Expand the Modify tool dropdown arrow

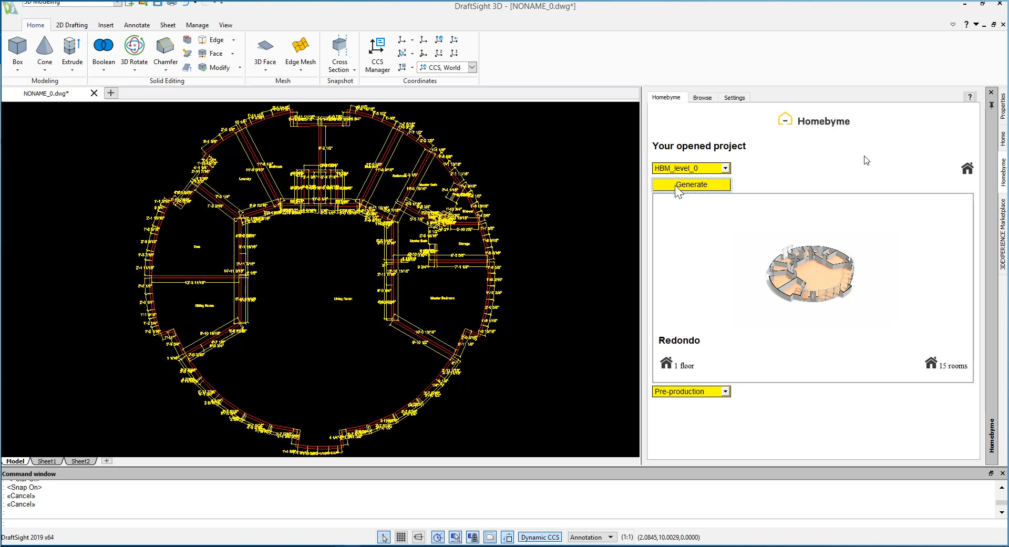(240, 68)
